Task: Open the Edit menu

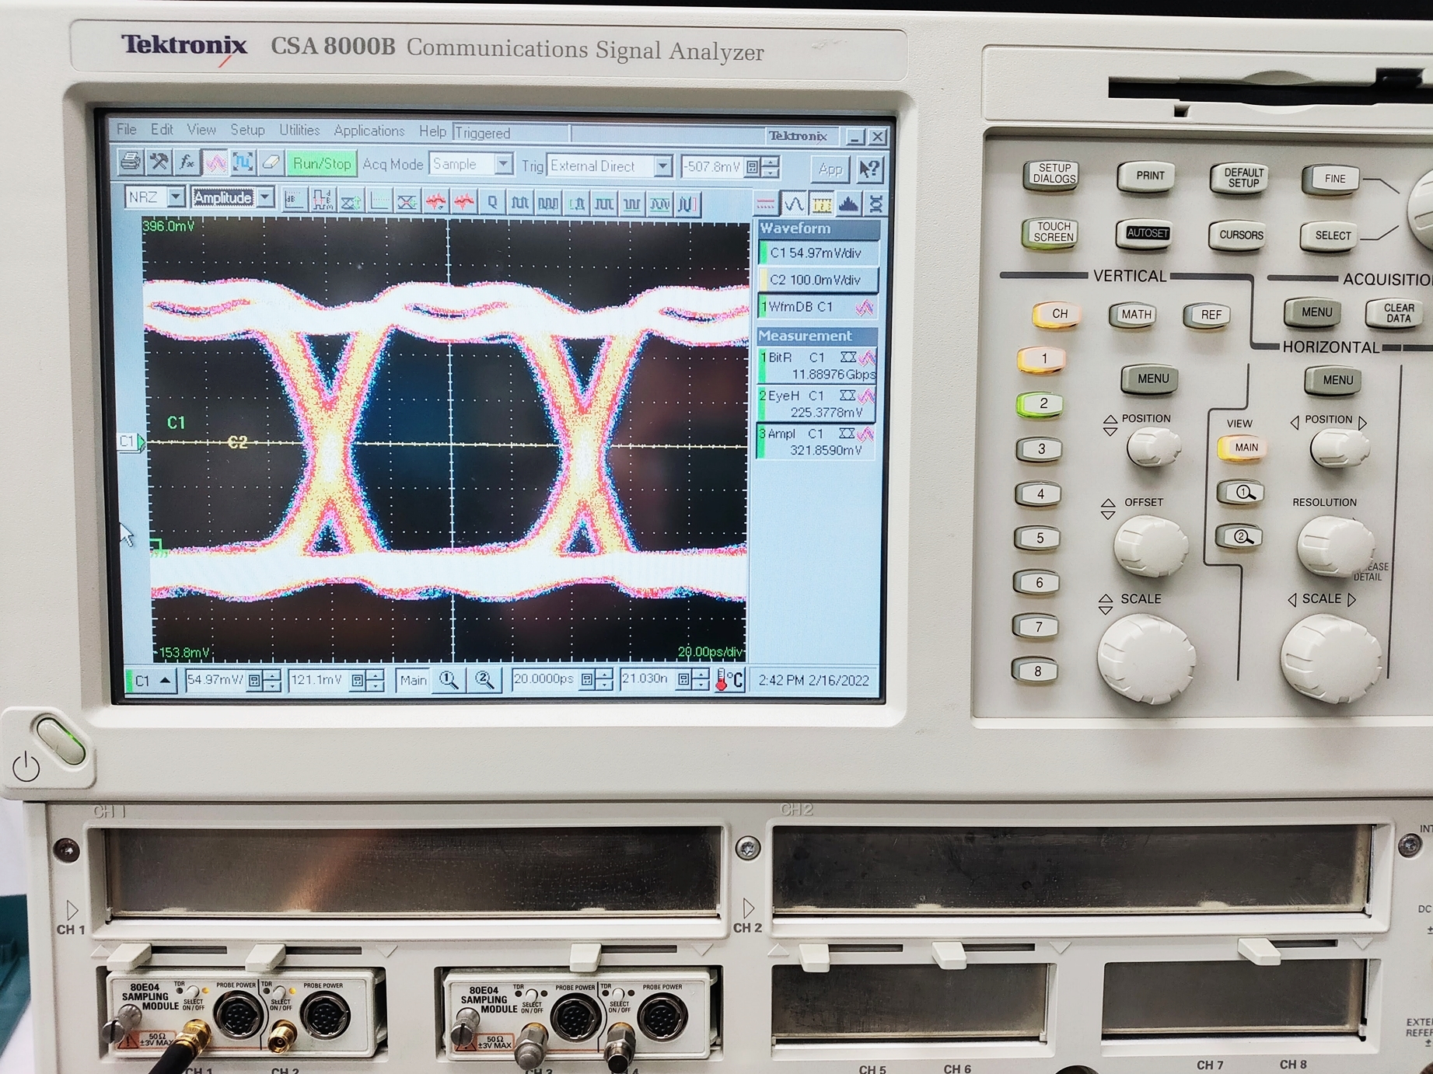Action: pyautogui.click(x=162, y=129)
